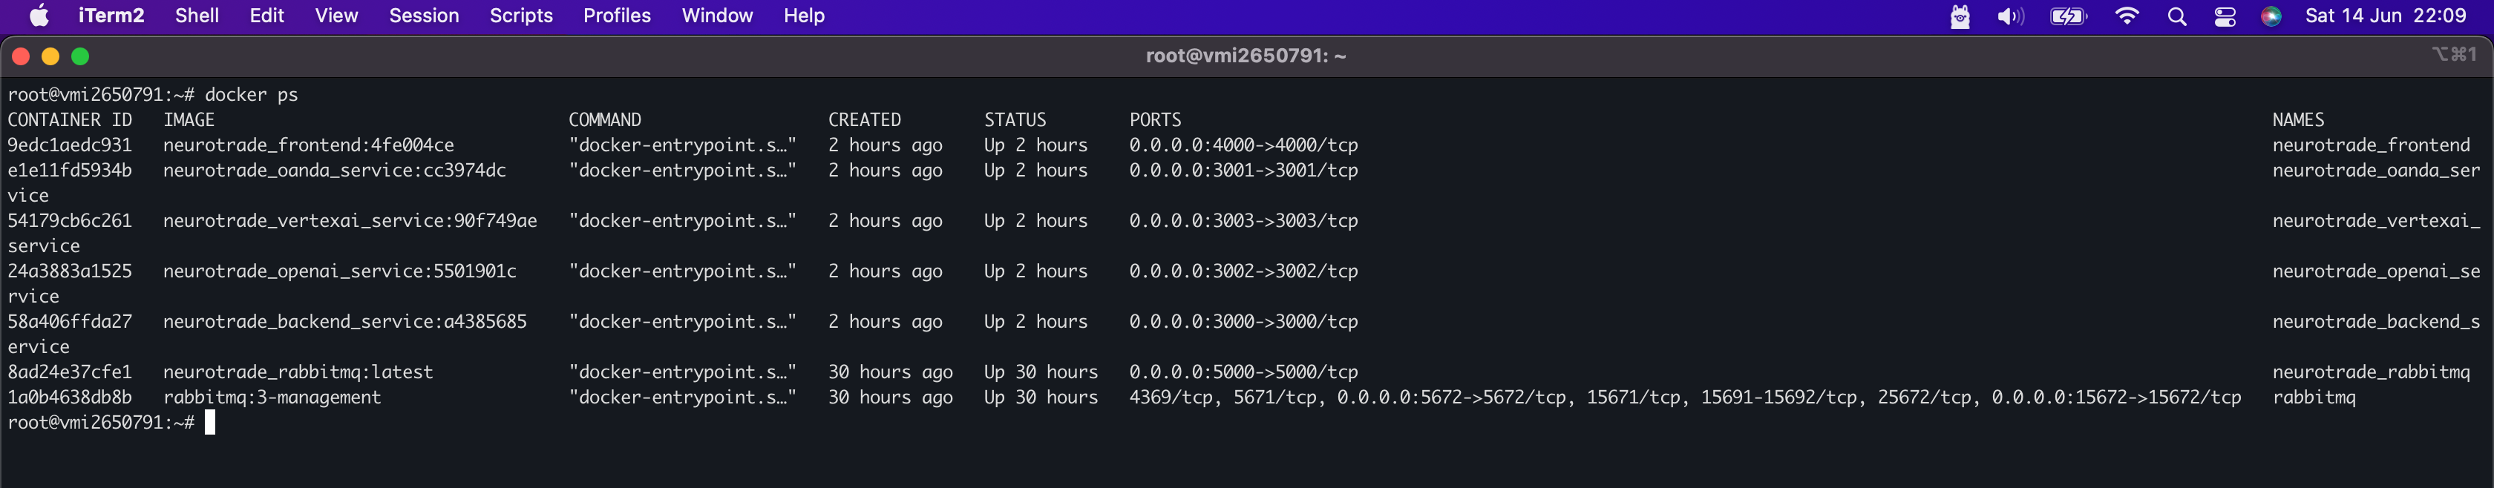
Task: Click container ID 9edc1aedc931
Action: tap(70, 145)
